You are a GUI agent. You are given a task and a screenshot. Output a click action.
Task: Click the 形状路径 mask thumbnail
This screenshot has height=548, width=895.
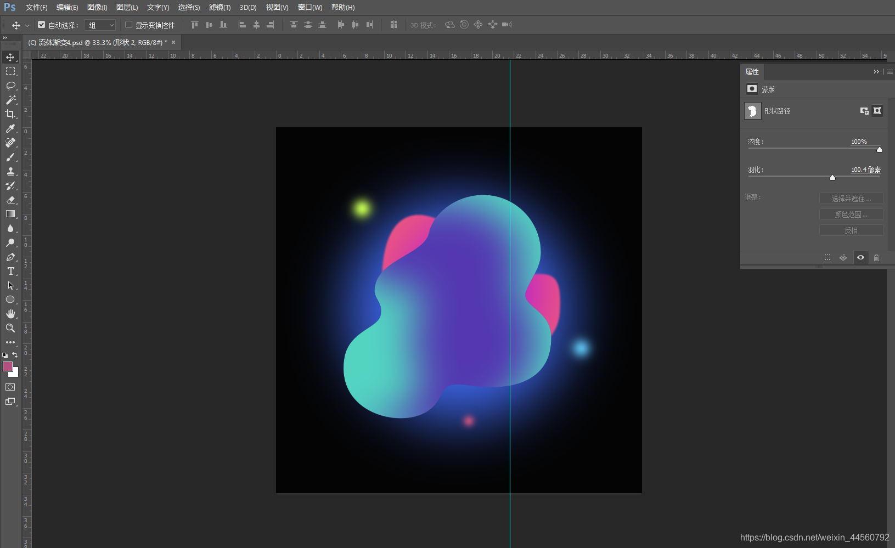pyautogui.click(x=752, y=111)
